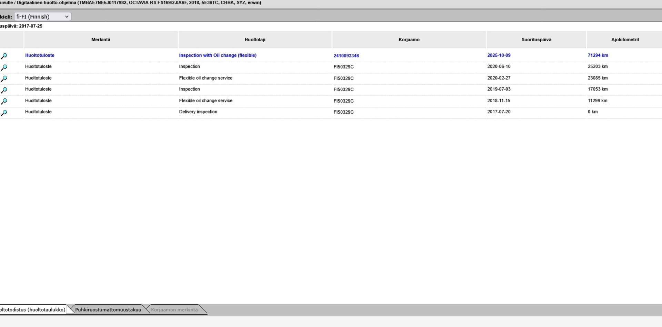662x327 pixels.
Task: Select the Huoltotodistus (huoltotaulukko) tab
Action: (33, 309)
